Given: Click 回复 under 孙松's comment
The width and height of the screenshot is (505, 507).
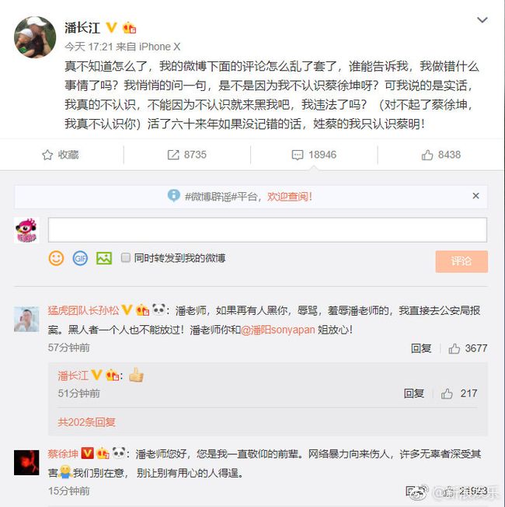Looking at the screenshot, I should coord(420,348).
